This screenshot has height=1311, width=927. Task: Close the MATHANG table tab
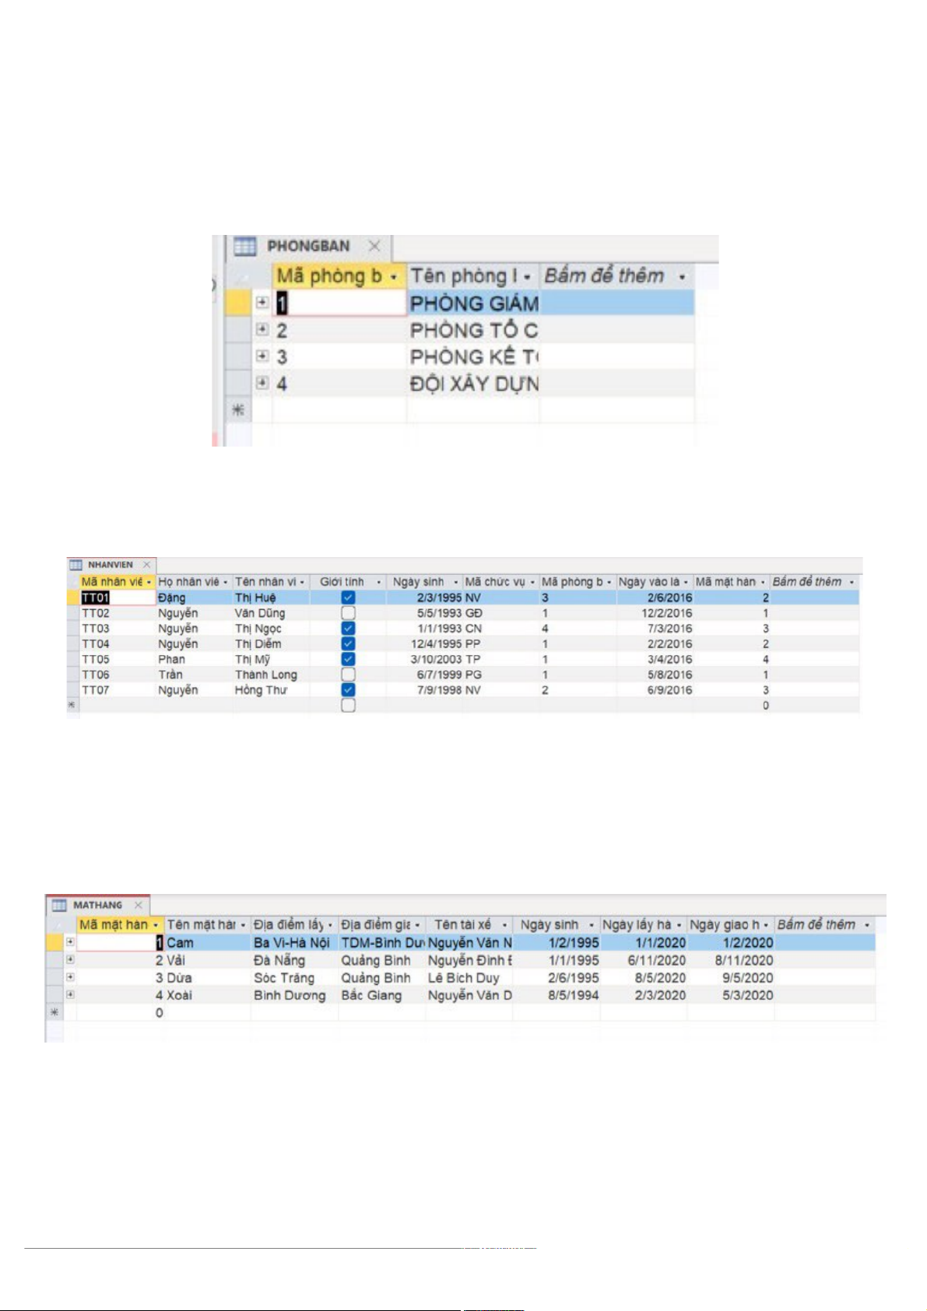pos(139,905)
